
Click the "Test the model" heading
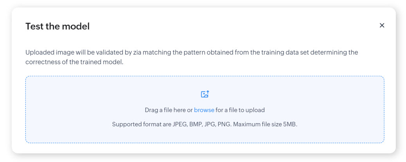click(x=58, y=26)
